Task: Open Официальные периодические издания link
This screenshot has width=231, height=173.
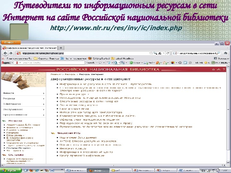Action: click(x=90, y=119)
